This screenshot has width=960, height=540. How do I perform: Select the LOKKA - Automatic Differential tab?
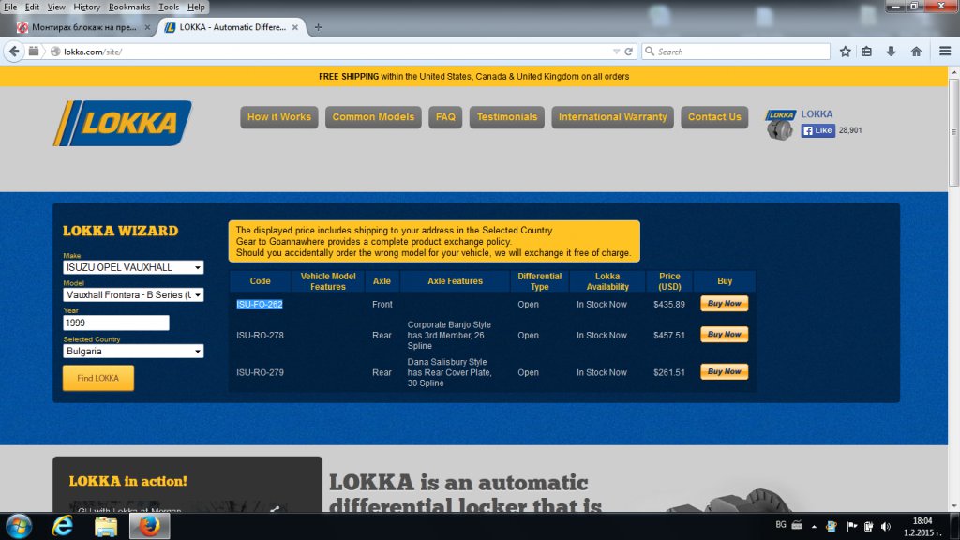click(x=232, y=27)
